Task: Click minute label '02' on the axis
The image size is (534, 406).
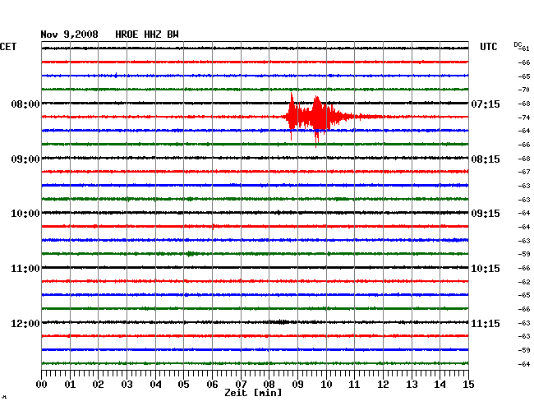Action: click(x=98, y=385)
